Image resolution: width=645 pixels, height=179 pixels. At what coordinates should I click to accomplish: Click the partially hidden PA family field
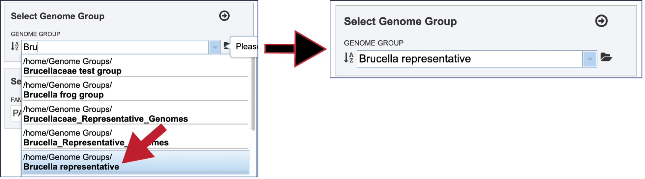[x=16, y=113]
